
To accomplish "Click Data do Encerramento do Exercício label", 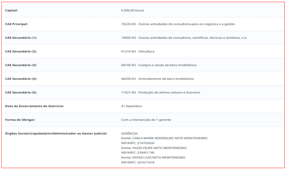I will [x=35, y=106].
